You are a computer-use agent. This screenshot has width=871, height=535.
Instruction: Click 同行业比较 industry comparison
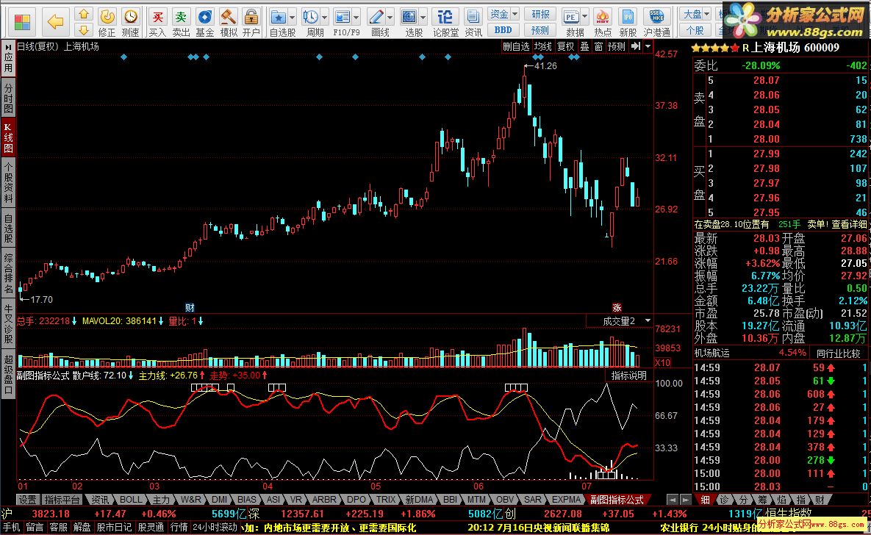click(838, 353)
